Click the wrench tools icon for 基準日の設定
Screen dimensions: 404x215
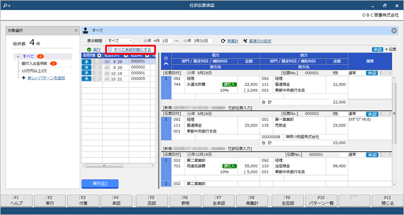245,41
